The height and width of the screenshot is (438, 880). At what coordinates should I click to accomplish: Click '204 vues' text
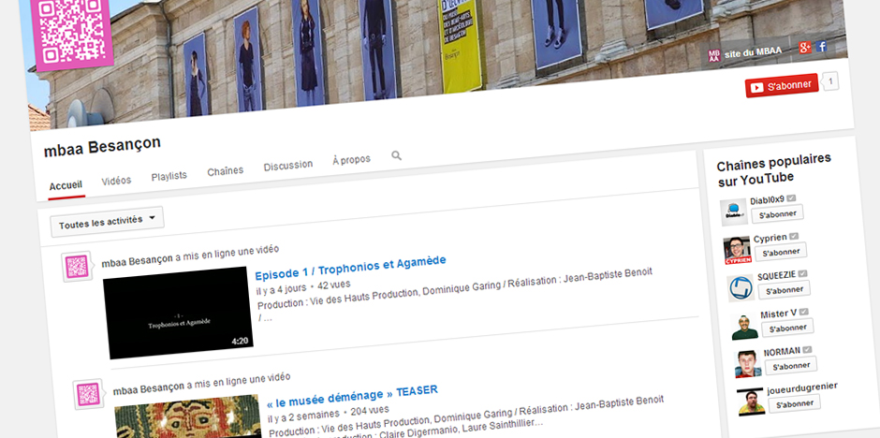click(369, 411)
